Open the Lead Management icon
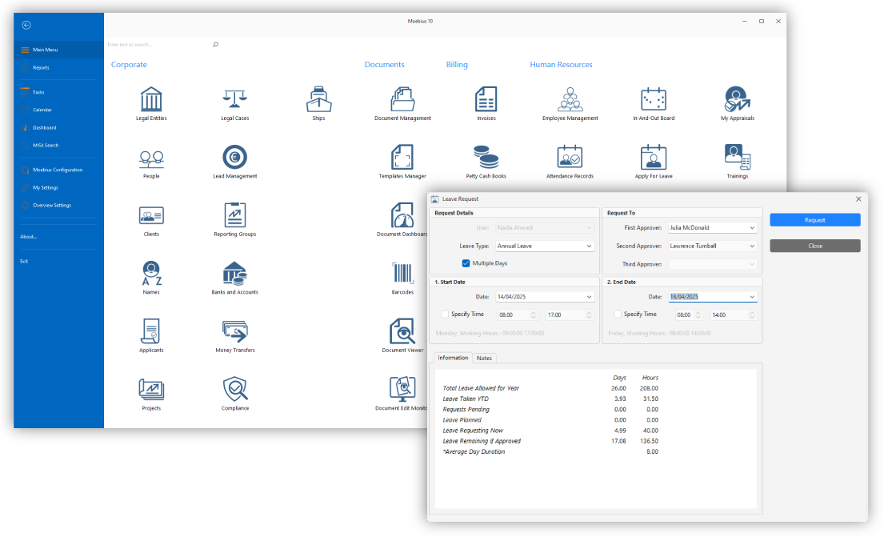Screen dimensions: 884x537 click(x=235, y=158)
